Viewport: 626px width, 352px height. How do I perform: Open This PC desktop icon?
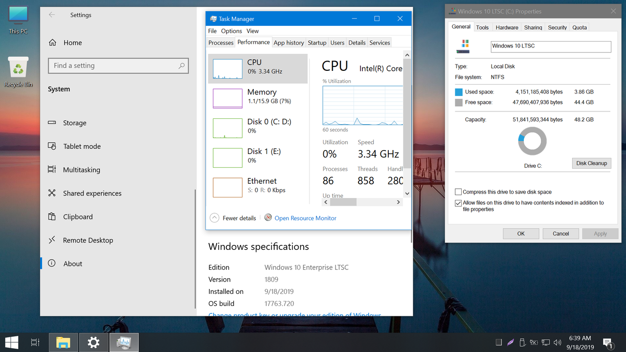tap(18, 20)
